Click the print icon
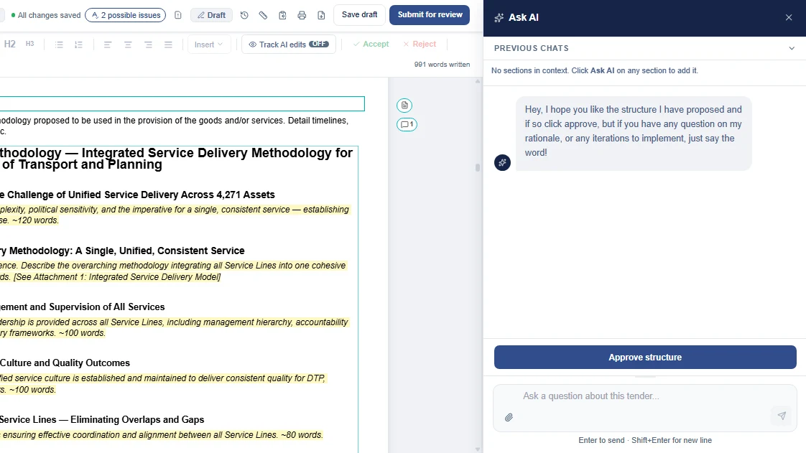 tap(302, 15)
